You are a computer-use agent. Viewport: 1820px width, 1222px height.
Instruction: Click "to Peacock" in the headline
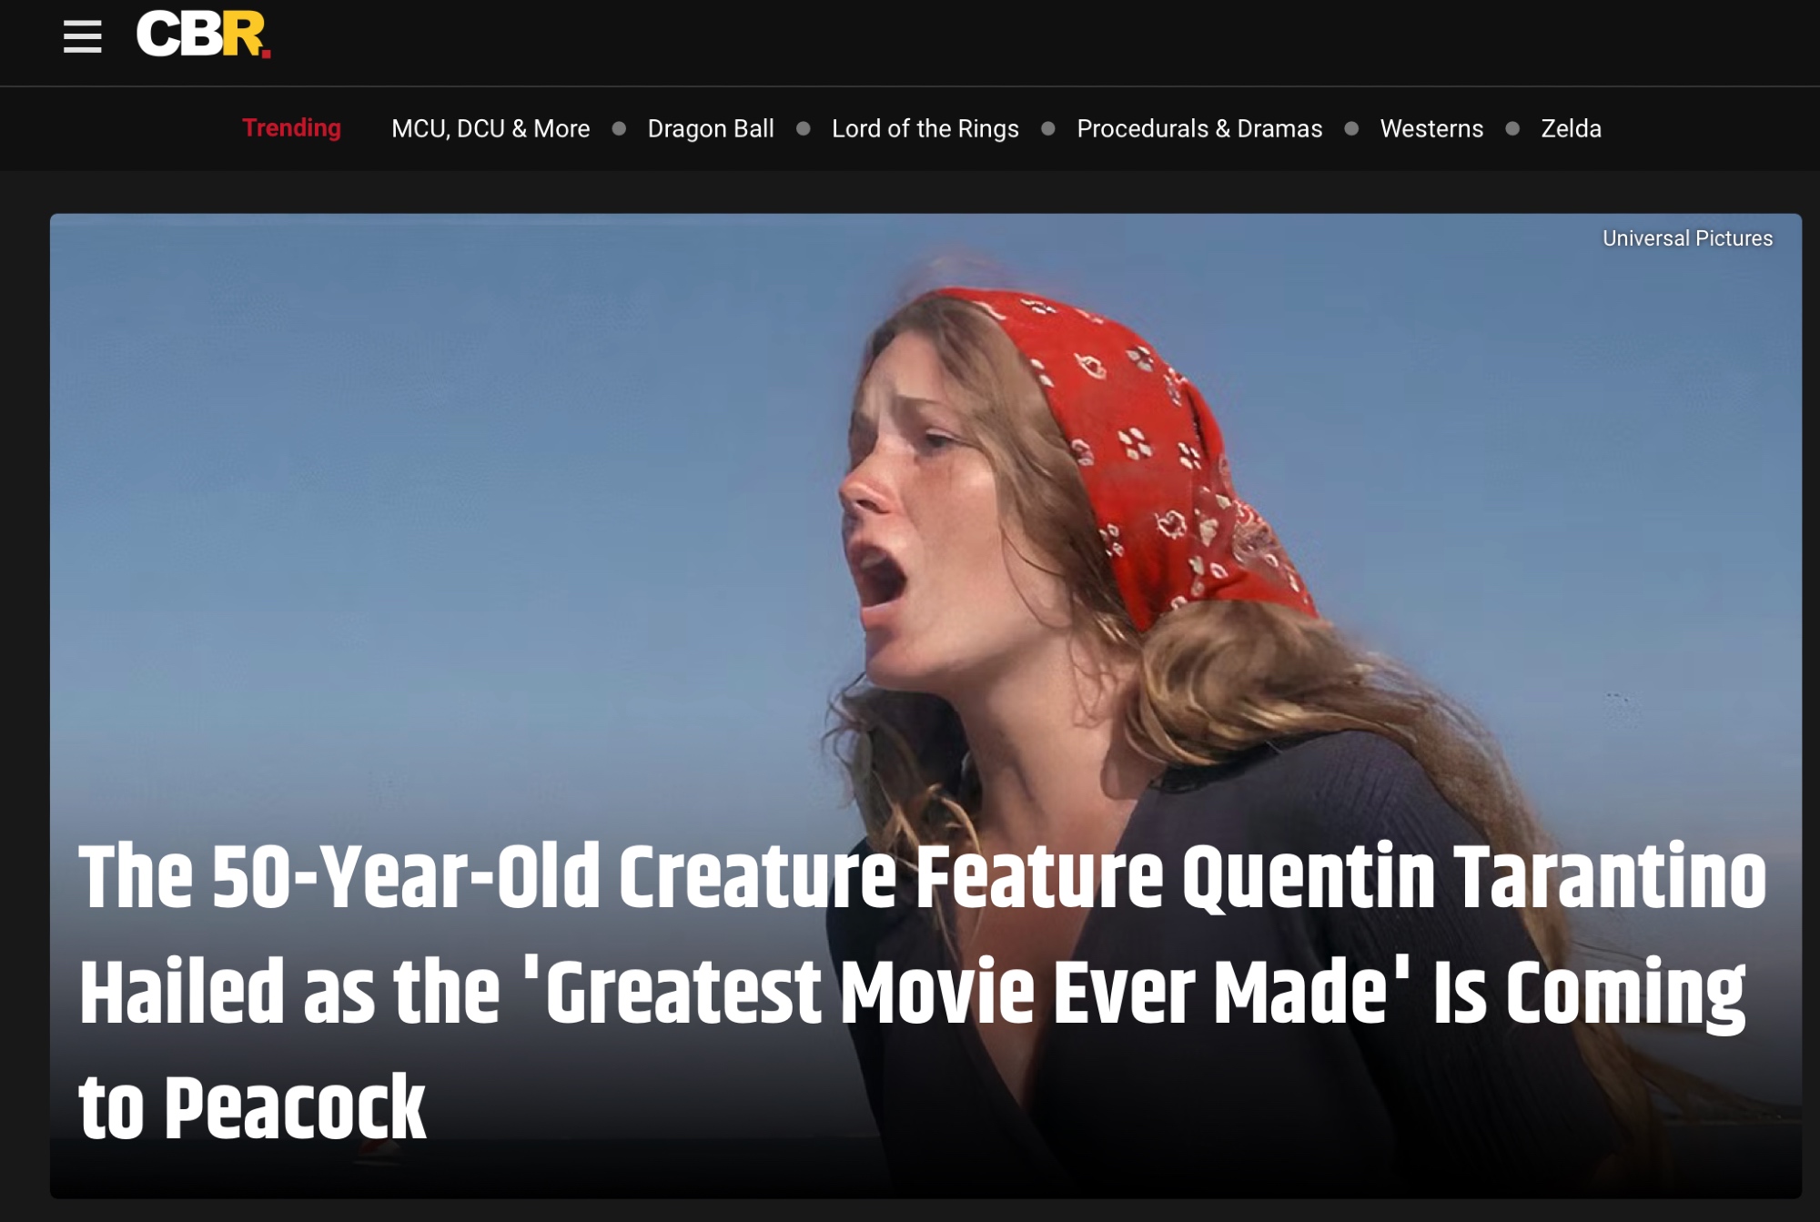point(252,1106)
